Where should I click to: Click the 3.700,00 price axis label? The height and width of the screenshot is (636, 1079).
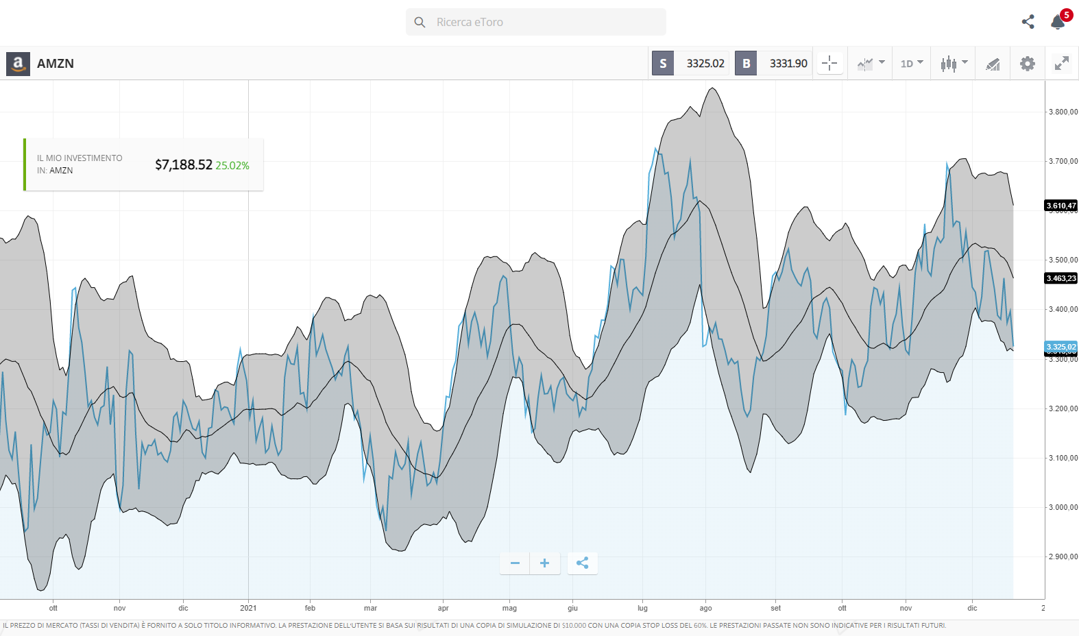pyautogui.click(x=1063, y=161)
